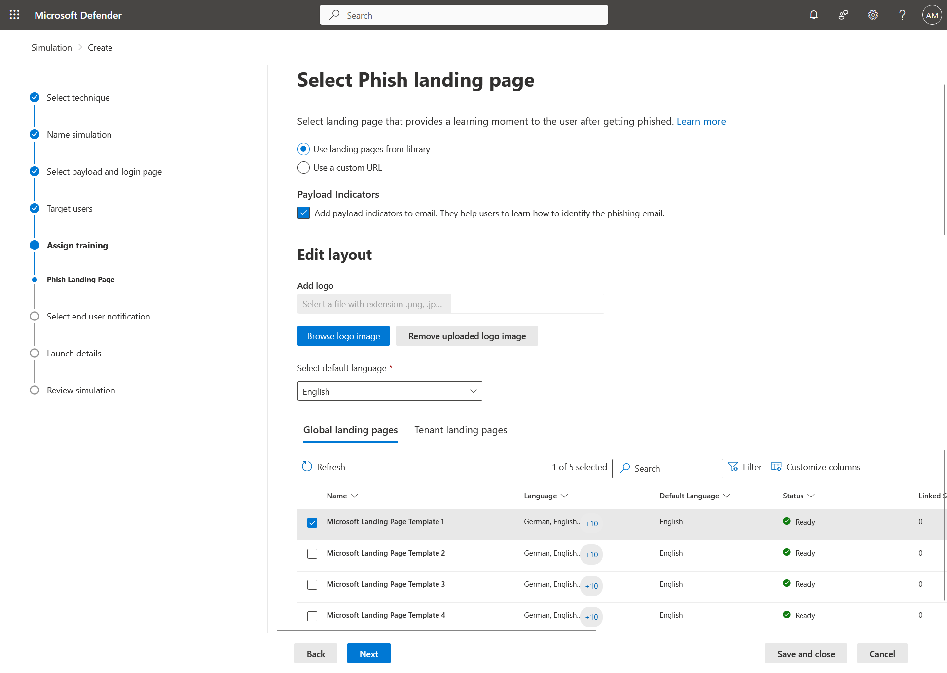
Task: Click the Save and close button
Action: pyautogui.click(x=806, y=653)
